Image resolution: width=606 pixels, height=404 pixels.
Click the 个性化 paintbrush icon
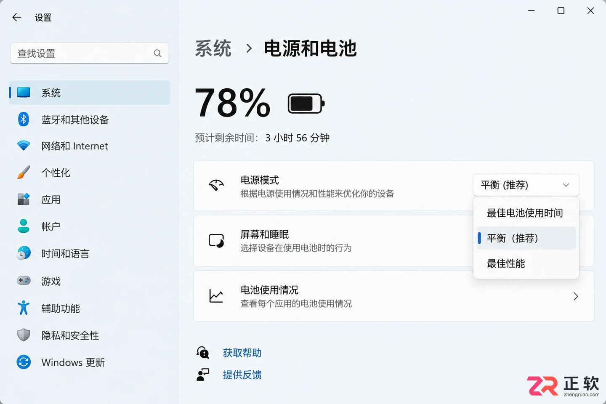pyautogui.click(x=24, y=173)
